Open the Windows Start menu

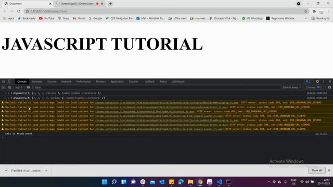[x=105, y=182]
